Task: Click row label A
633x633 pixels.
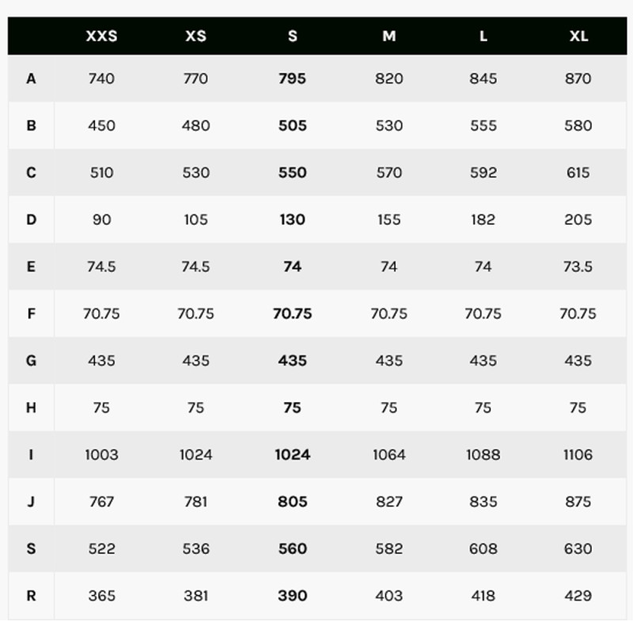Action: click(31, 78)
